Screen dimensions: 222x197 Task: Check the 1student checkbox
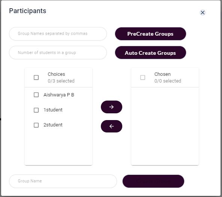(36, 110)
